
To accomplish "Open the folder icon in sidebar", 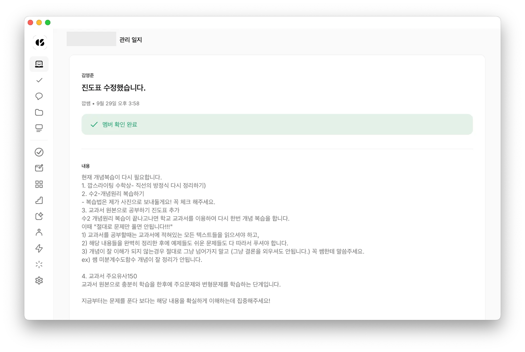I will [39, 112].
